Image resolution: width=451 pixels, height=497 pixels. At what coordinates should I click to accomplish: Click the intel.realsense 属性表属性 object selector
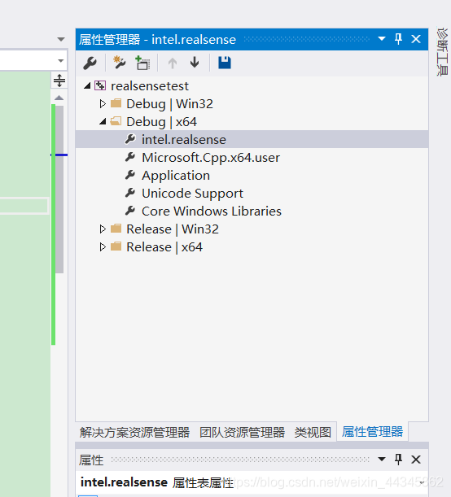[252, 482]
